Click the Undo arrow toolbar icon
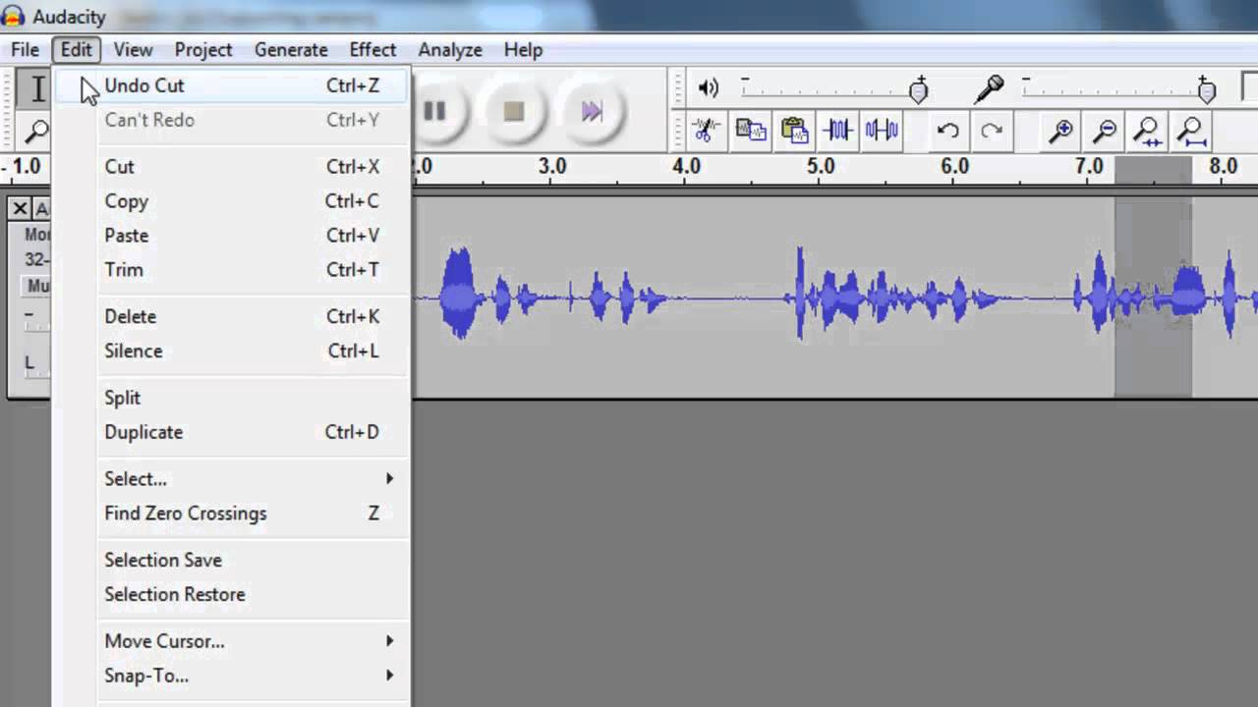Viewport: 1258px width, 707px height. pos(947,131)
